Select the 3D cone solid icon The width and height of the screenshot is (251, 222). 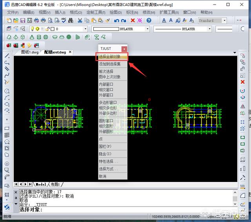pyautogui.click(x=32, y=37)
